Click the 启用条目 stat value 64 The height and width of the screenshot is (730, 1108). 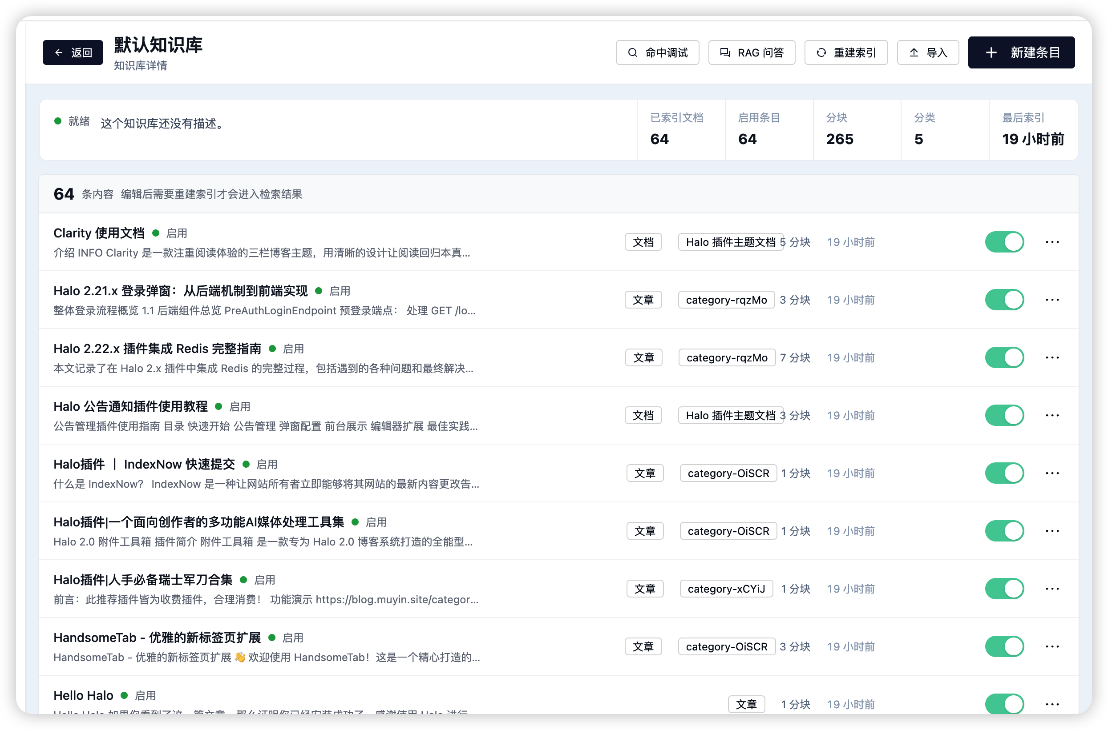748,139
